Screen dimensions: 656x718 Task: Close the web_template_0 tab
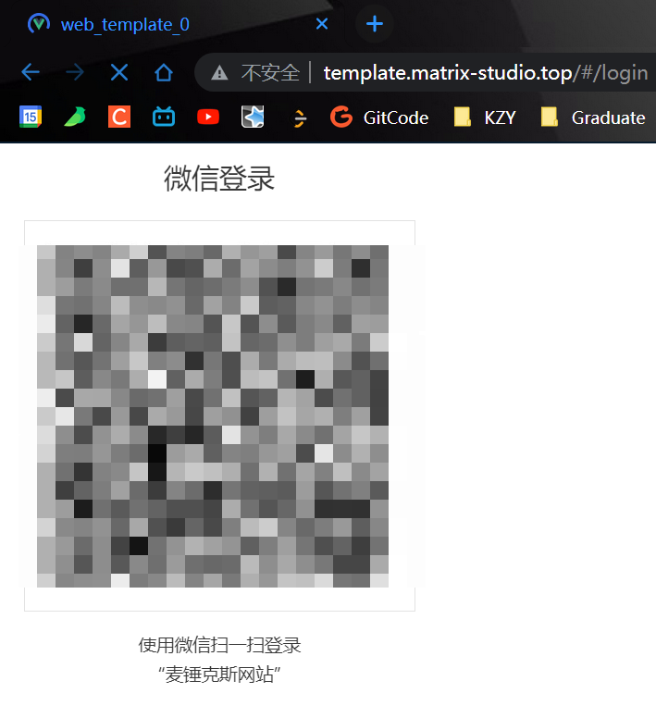(322, 24)
